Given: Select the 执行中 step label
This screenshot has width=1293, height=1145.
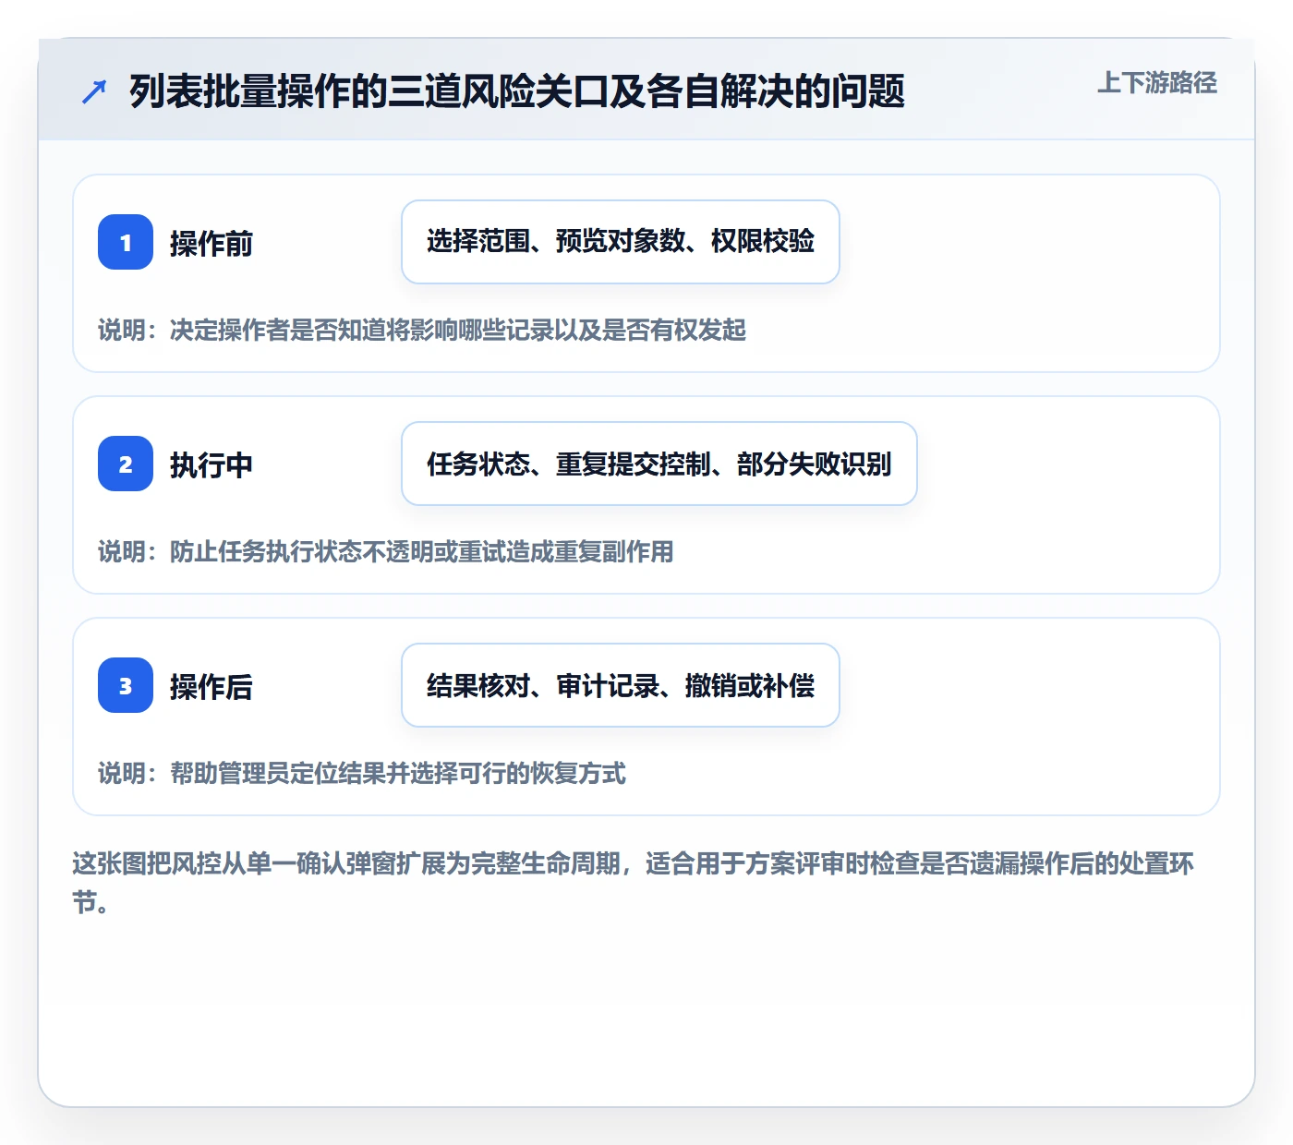Looking at the screenshot, I should click(x=211, y=465).
